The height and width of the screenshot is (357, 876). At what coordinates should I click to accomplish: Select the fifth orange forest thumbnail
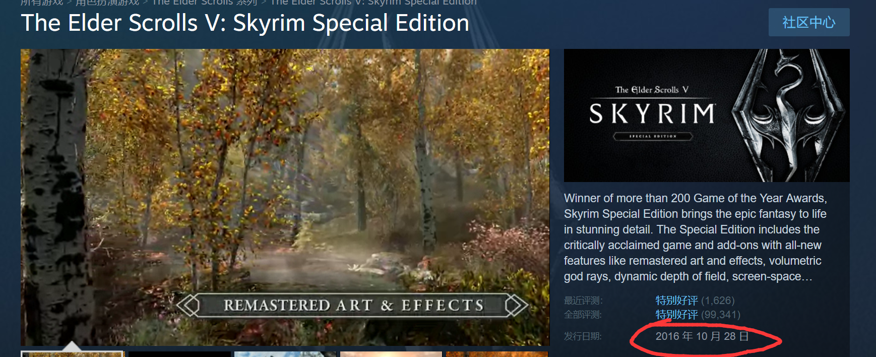497,354
